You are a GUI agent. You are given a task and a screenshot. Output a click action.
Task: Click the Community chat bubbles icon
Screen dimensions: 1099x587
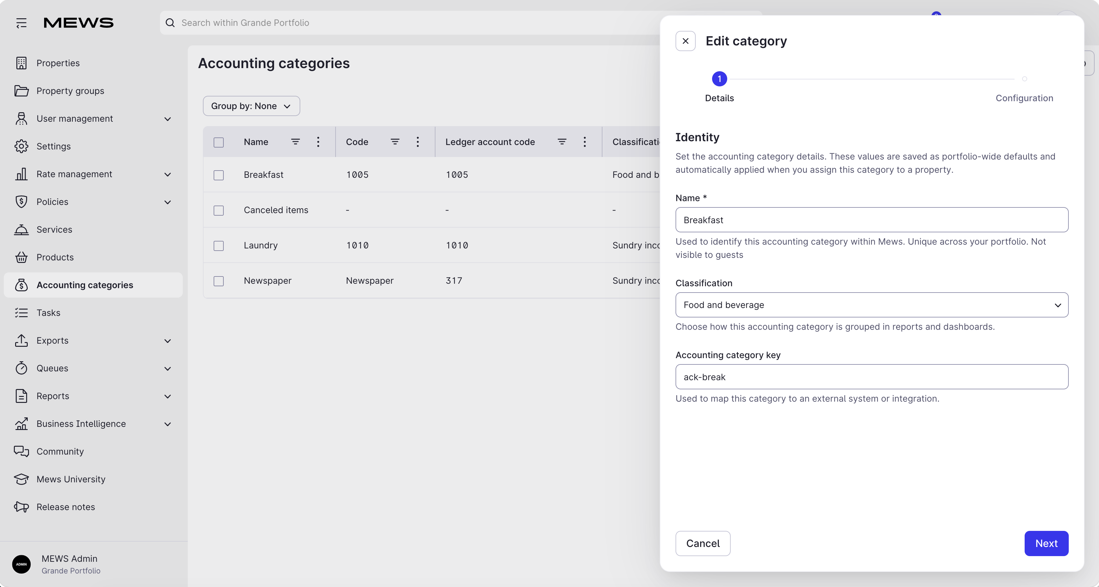(21, 452)
